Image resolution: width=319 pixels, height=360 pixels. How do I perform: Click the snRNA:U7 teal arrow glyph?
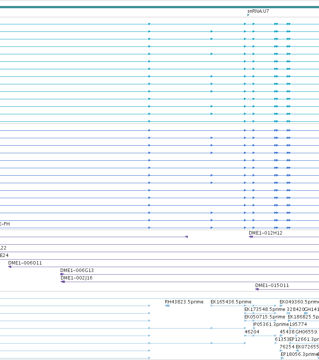248,15
